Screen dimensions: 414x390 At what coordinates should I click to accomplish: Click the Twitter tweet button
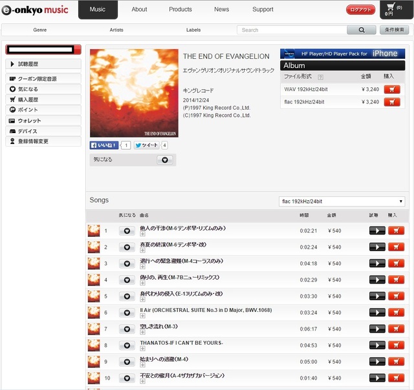click(x=146, y=145)
